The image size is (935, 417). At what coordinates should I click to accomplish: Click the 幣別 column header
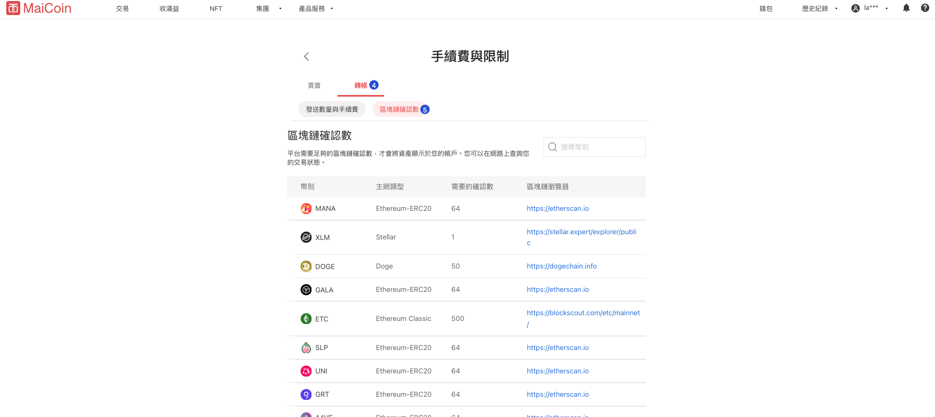coord(307,187)
